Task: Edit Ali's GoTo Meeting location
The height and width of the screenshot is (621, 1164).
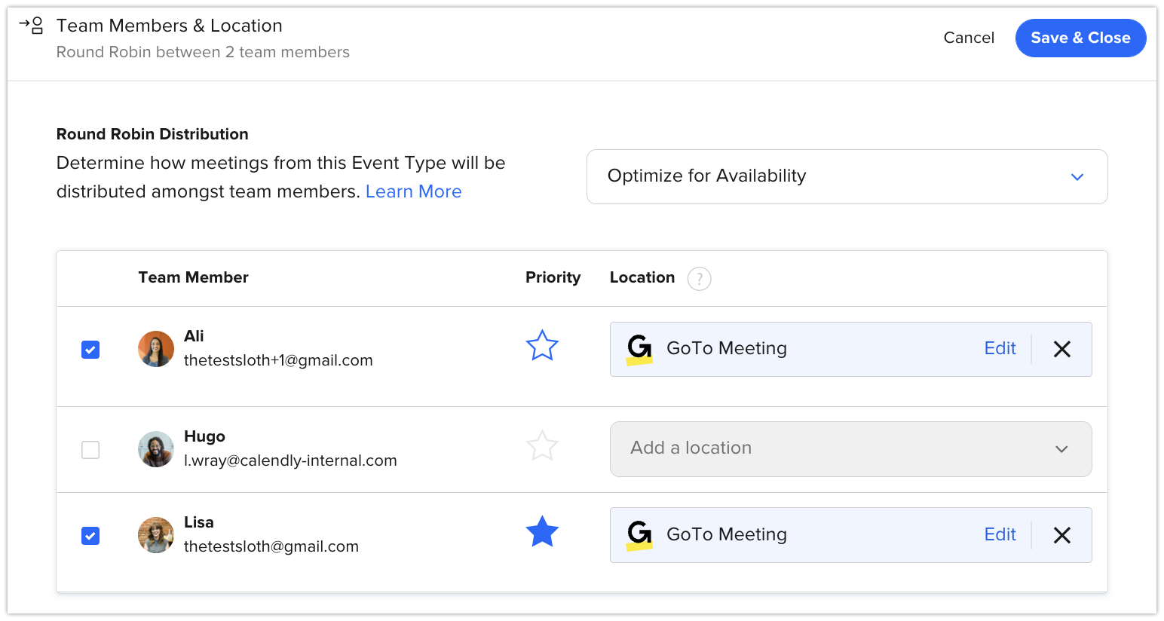Action: [1000, 348]
